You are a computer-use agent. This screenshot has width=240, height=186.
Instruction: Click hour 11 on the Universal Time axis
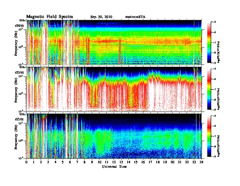(x=107, y=162)
